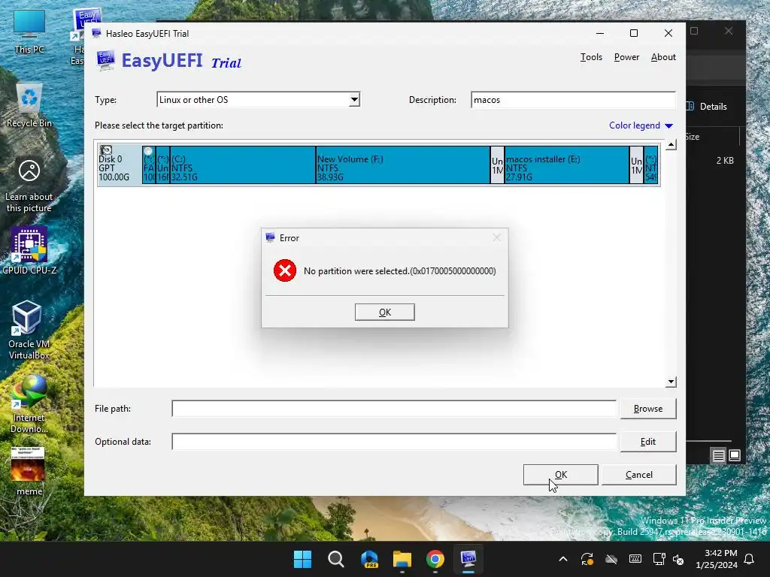Image resolution: width=770 pixels, height=577 pixels.
Task: Select the CPUID CPU-Z desktop icon
Action: (29, 250)
